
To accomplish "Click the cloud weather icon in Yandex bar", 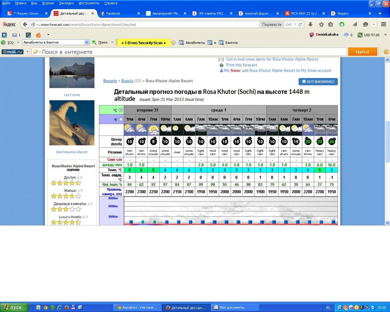I will point(346,35).
